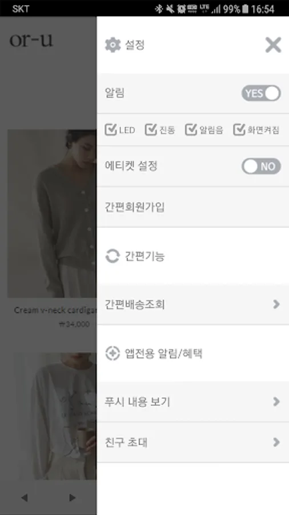289x515 pixels.
Task: Tap the battery icon in the status bar
Action: pyautogui.click(x=245, y=9)
